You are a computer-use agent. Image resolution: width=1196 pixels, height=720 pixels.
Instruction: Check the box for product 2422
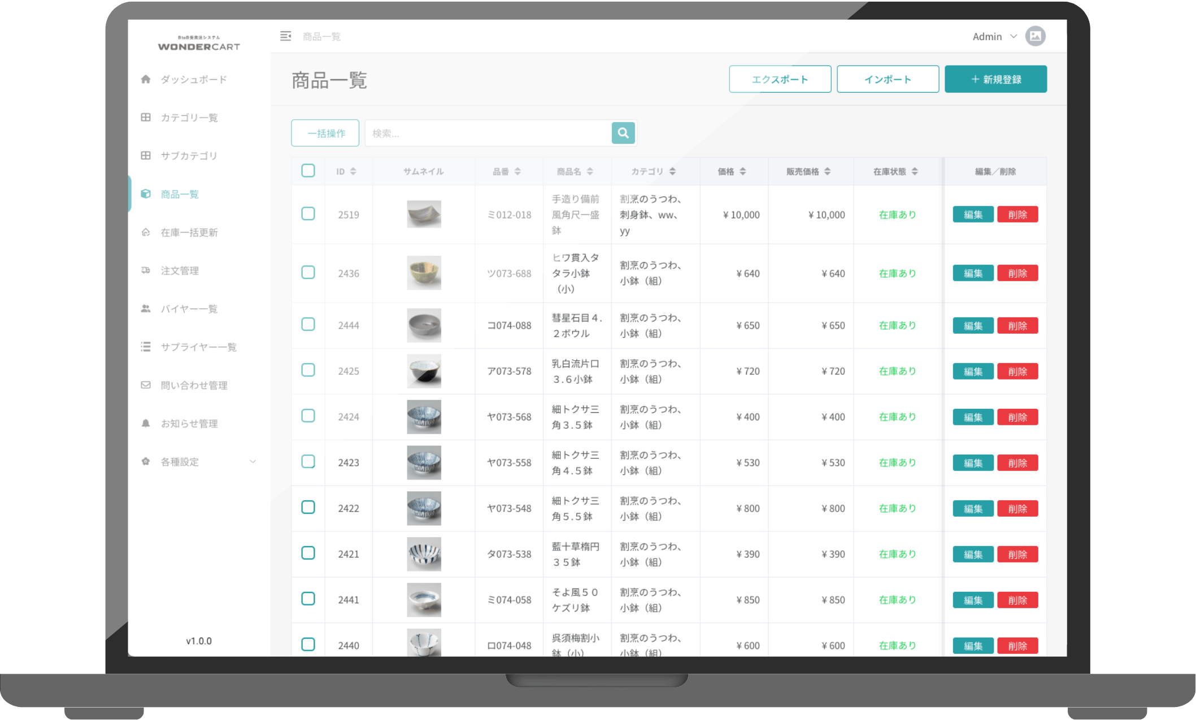(x=308, y=507)
